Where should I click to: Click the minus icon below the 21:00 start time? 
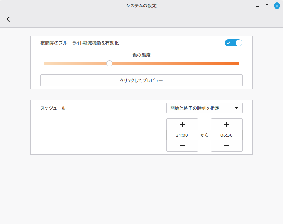(182, 146)
